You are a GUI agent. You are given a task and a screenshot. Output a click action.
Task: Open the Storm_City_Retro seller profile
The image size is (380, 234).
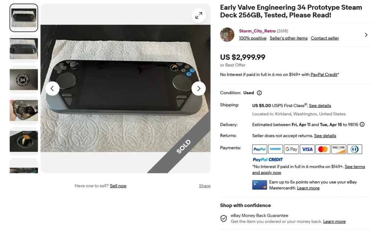coord(257,31)
